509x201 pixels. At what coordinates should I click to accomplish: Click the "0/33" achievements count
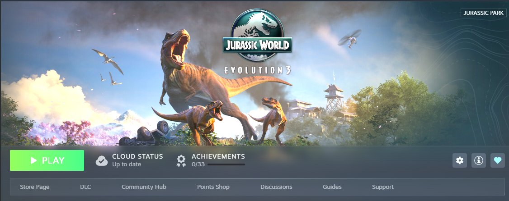pyautogui.click(x=198, y=164)
